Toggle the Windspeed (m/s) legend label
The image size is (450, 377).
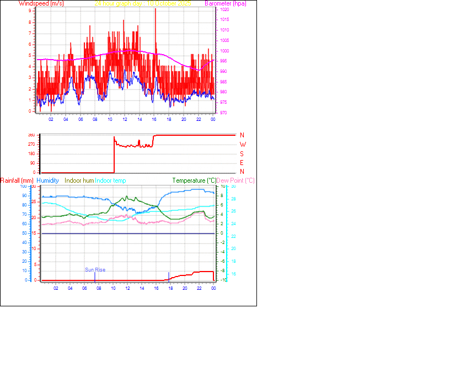tap(41, 3)
